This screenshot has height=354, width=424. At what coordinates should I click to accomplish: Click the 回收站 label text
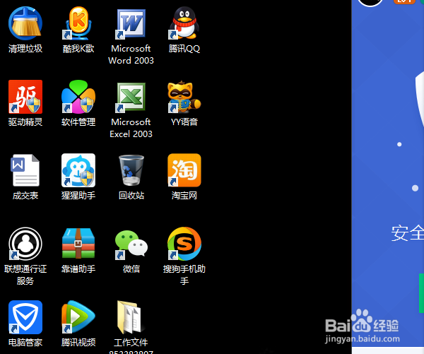131,196
